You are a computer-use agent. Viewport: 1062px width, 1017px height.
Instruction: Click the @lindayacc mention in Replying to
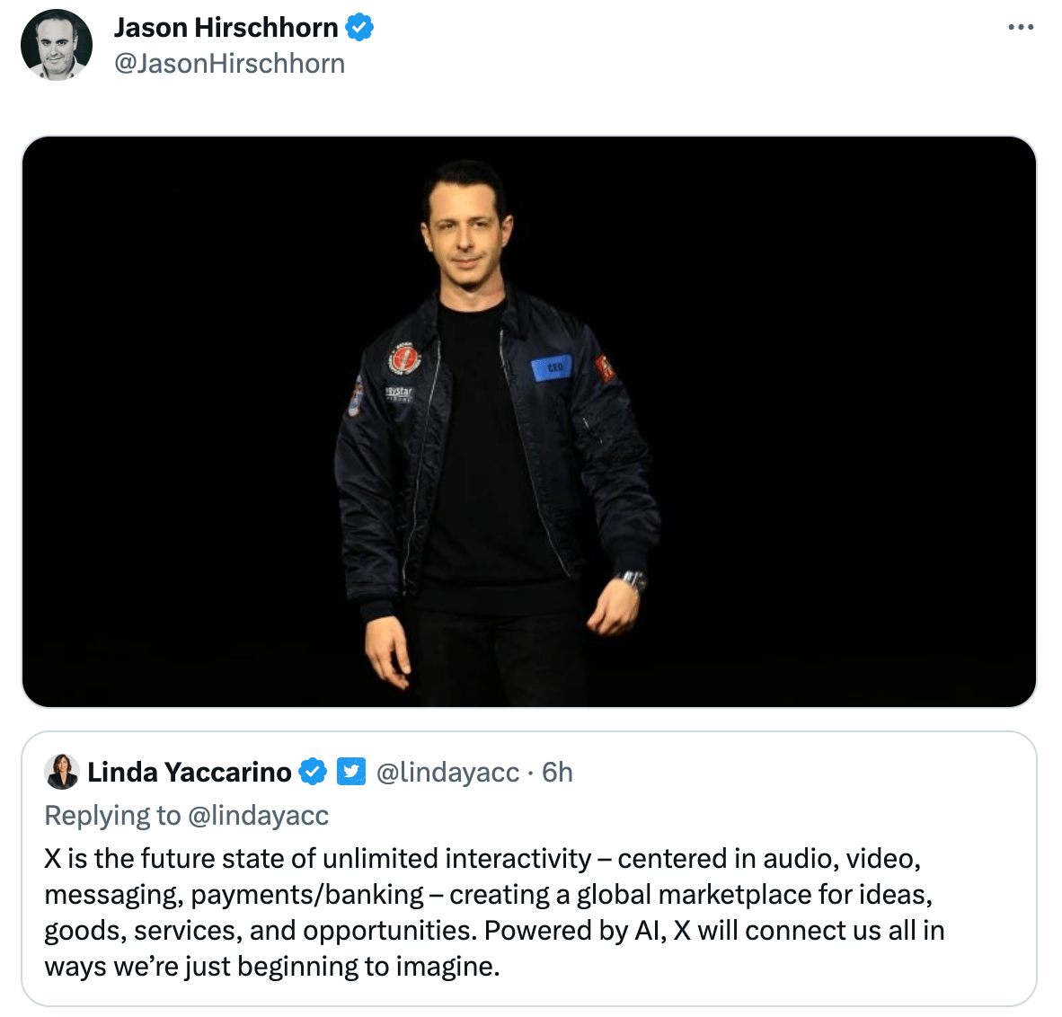[257, 816]
